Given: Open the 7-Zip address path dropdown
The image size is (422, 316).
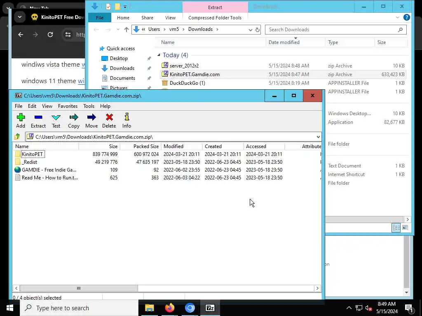Looking at the screenshot, I should click(318, 137).
